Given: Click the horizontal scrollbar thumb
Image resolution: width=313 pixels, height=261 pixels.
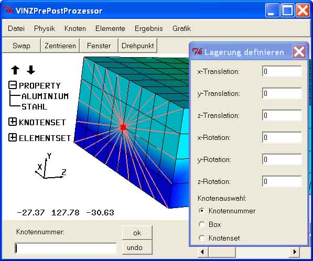Looking at the screenshot, I should pos(222,252).
